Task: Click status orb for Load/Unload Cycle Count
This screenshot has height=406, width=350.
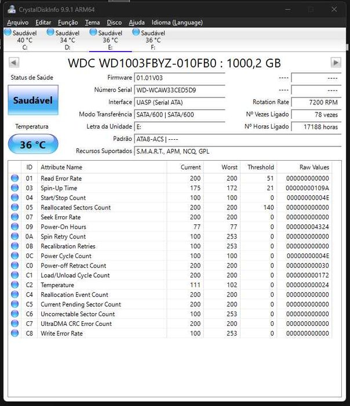Action: pyautogui.click(x=14, y=275)
